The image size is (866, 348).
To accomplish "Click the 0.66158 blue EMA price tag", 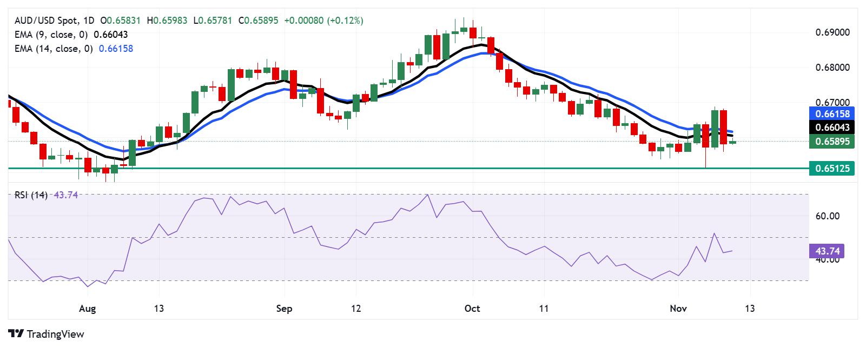I will pyautogui.click(x=832, y=113).
